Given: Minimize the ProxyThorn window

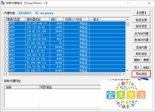Looking at the screenshot, I should 128,3.
